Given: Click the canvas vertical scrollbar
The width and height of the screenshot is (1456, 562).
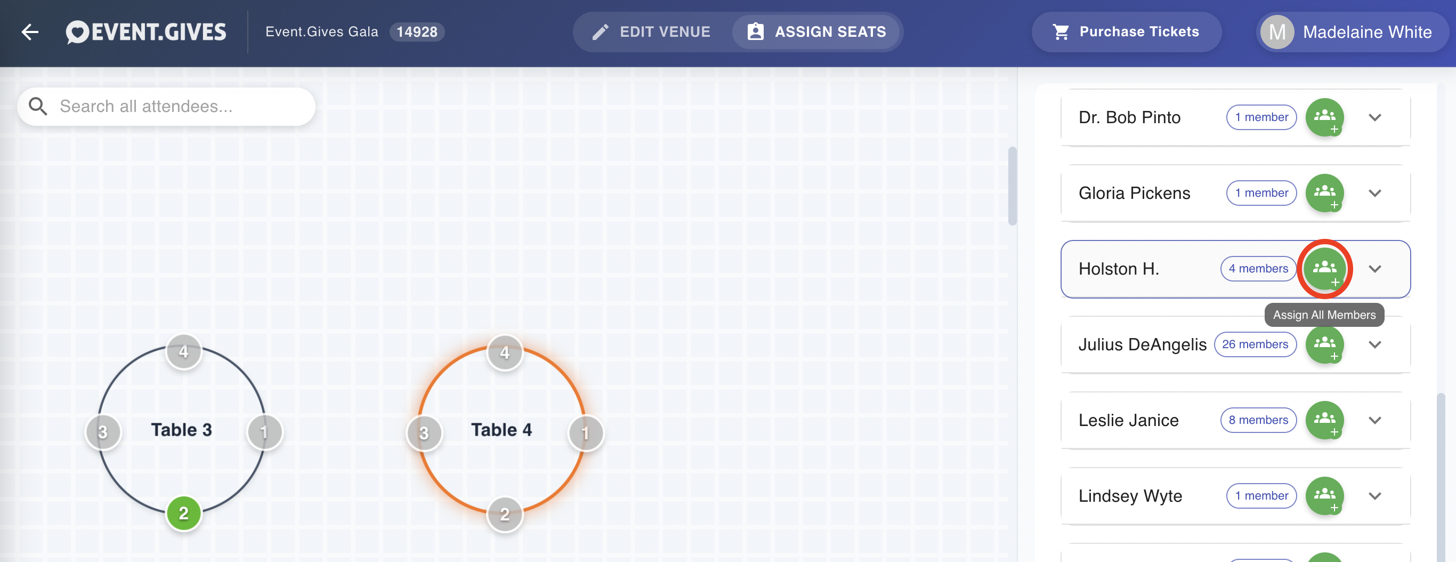Looking at the screenshot, I should pos(1012,187).
